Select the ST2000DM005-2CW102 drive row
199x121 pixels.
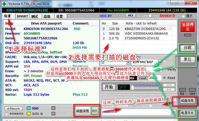point(136,38)
